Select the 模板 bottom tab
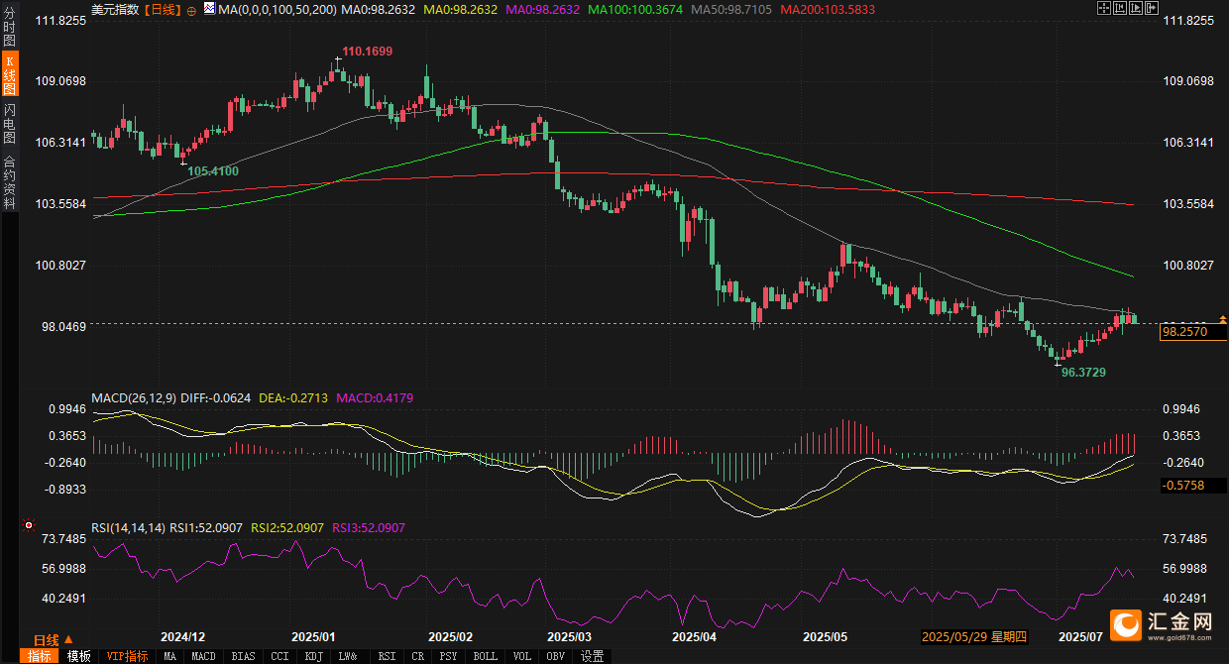The height and width of the screenshot is (664, 1229). coord(79,656)
